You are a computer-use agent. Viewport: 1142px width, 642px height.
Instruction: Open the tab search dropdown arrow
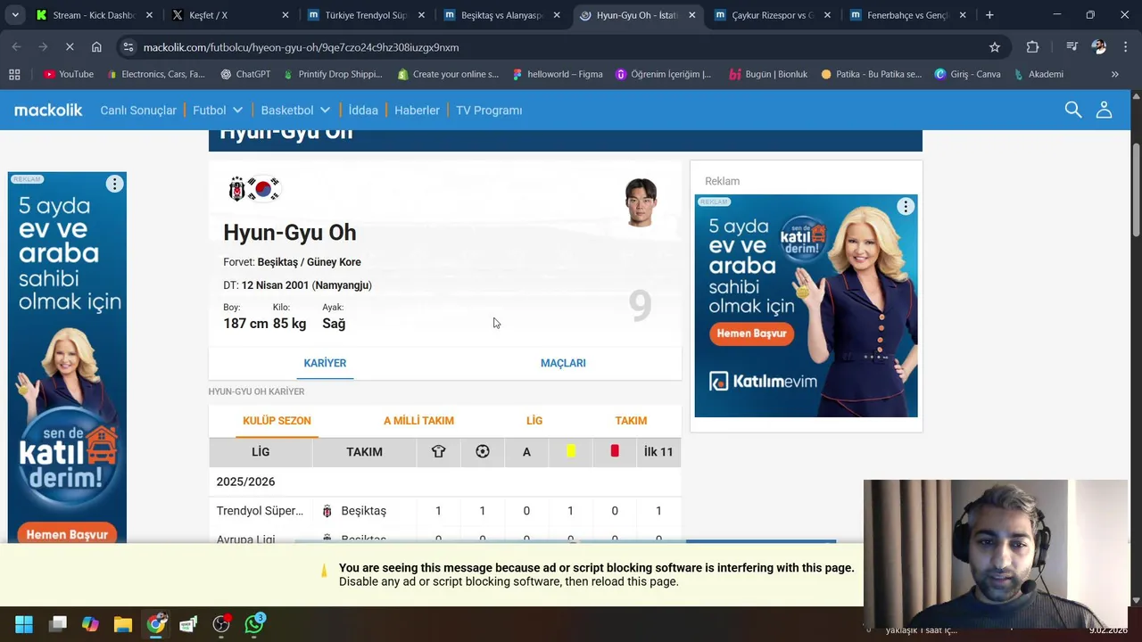click(15, 15)
